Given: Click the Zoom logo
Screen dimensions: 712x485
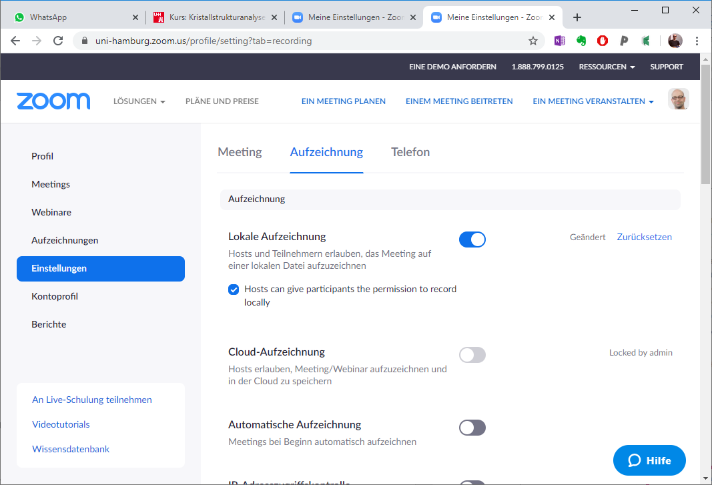Looking at the screenshot, I should point(53,101).
